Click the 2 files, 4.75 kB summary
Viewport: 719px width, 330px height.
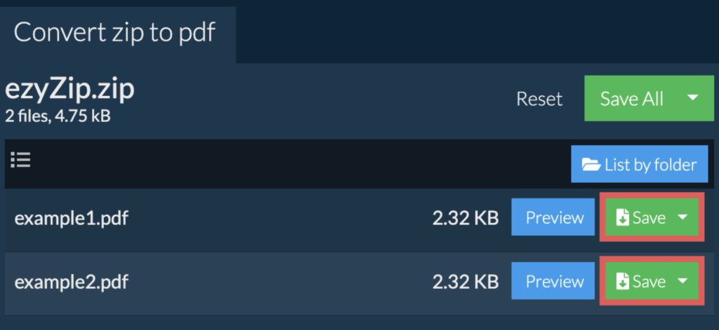point(58,116)
